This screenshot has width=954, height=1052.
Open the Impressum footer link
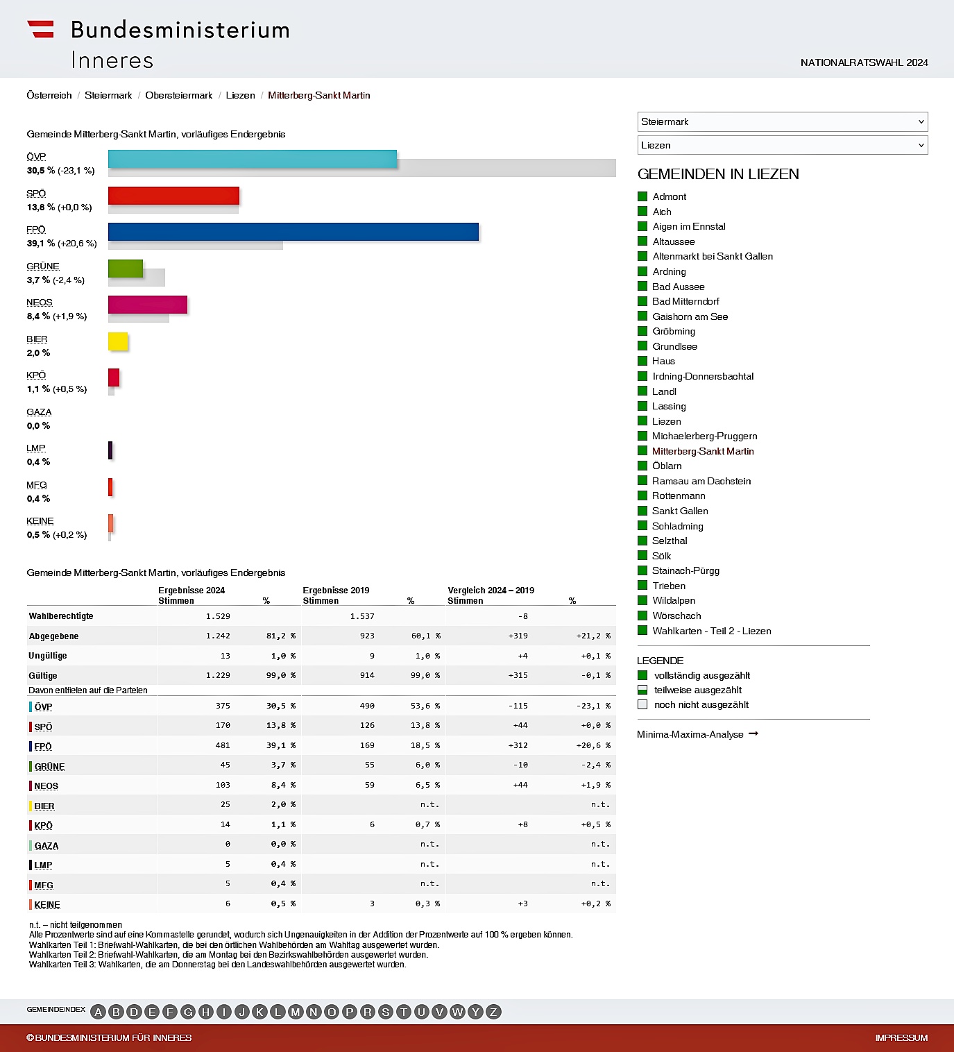901,1037
